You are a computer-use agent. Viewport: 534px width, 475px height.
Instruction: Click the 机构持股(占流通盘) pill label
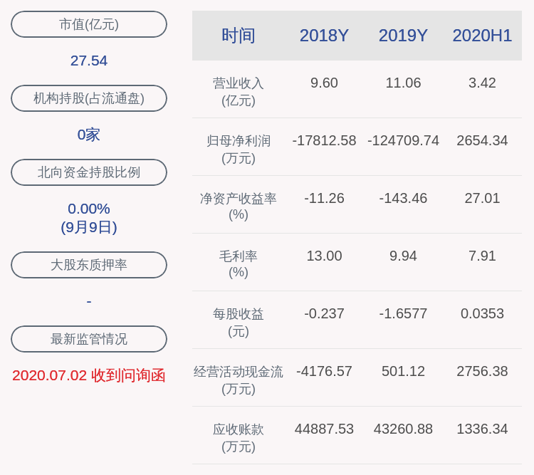click(x=89, y=98)
